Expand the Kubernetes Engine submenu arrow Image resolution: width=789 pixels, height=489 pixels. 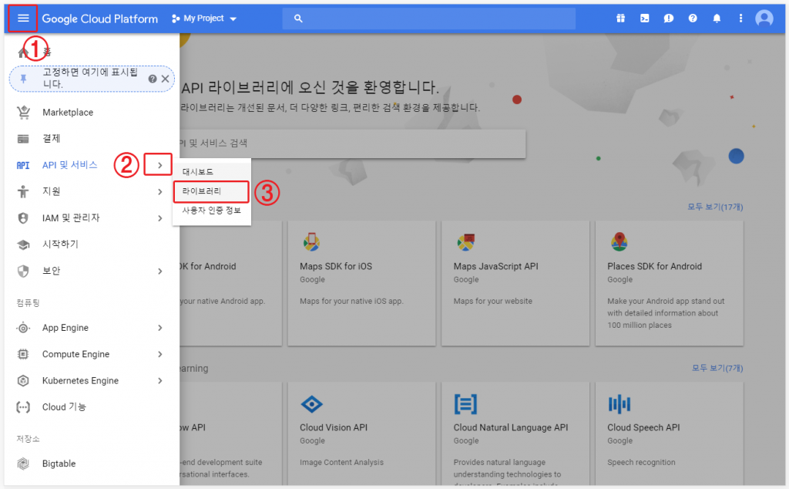[159, 380]
